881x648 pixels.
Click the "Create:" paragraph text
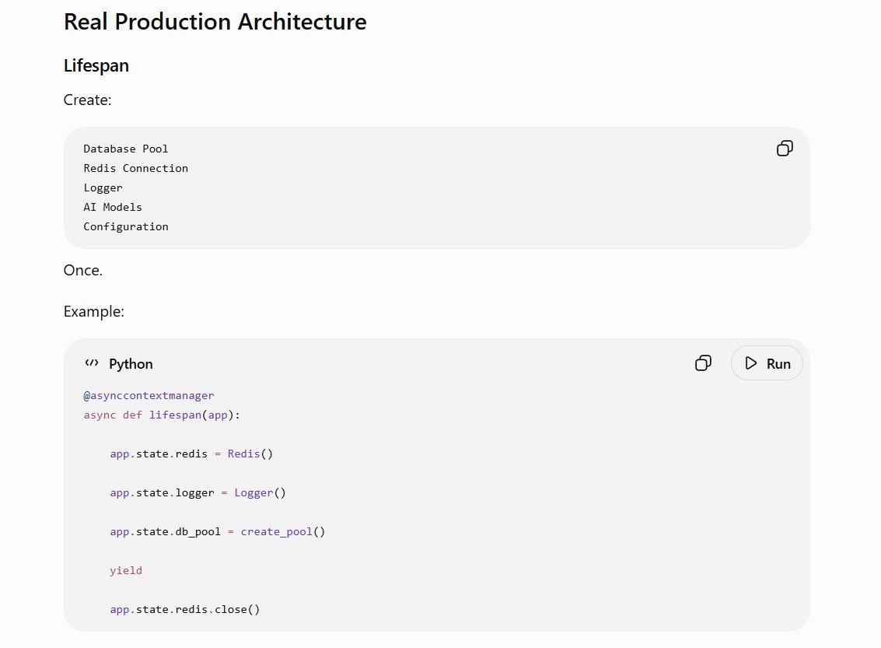tap(88, 100)
